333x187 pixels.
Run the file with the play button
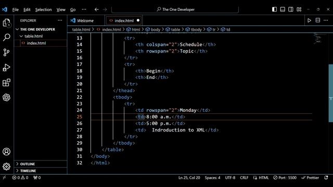point(309,20)
